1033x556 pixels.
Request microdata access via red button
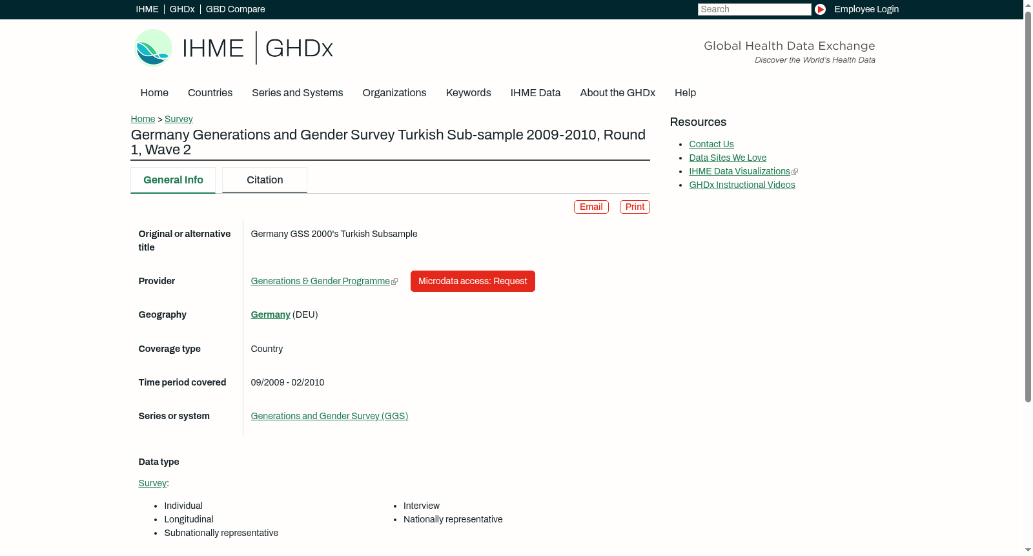click(473, 281)
